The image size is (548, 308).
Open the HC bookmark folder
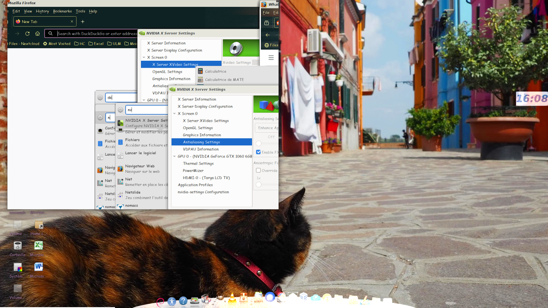coord(79,44)
